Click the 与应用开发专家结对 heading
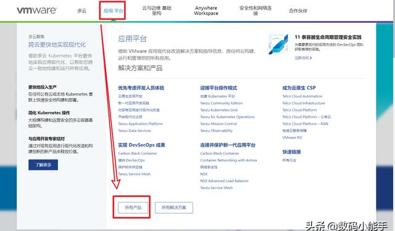The height and width of the screenshot is (231, 395). [x=47, y=139]
